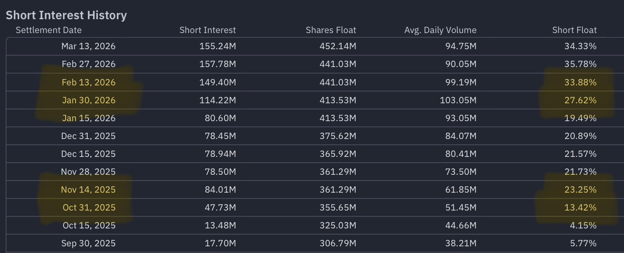Click the Short Interest History title

[x=66, y=15]
